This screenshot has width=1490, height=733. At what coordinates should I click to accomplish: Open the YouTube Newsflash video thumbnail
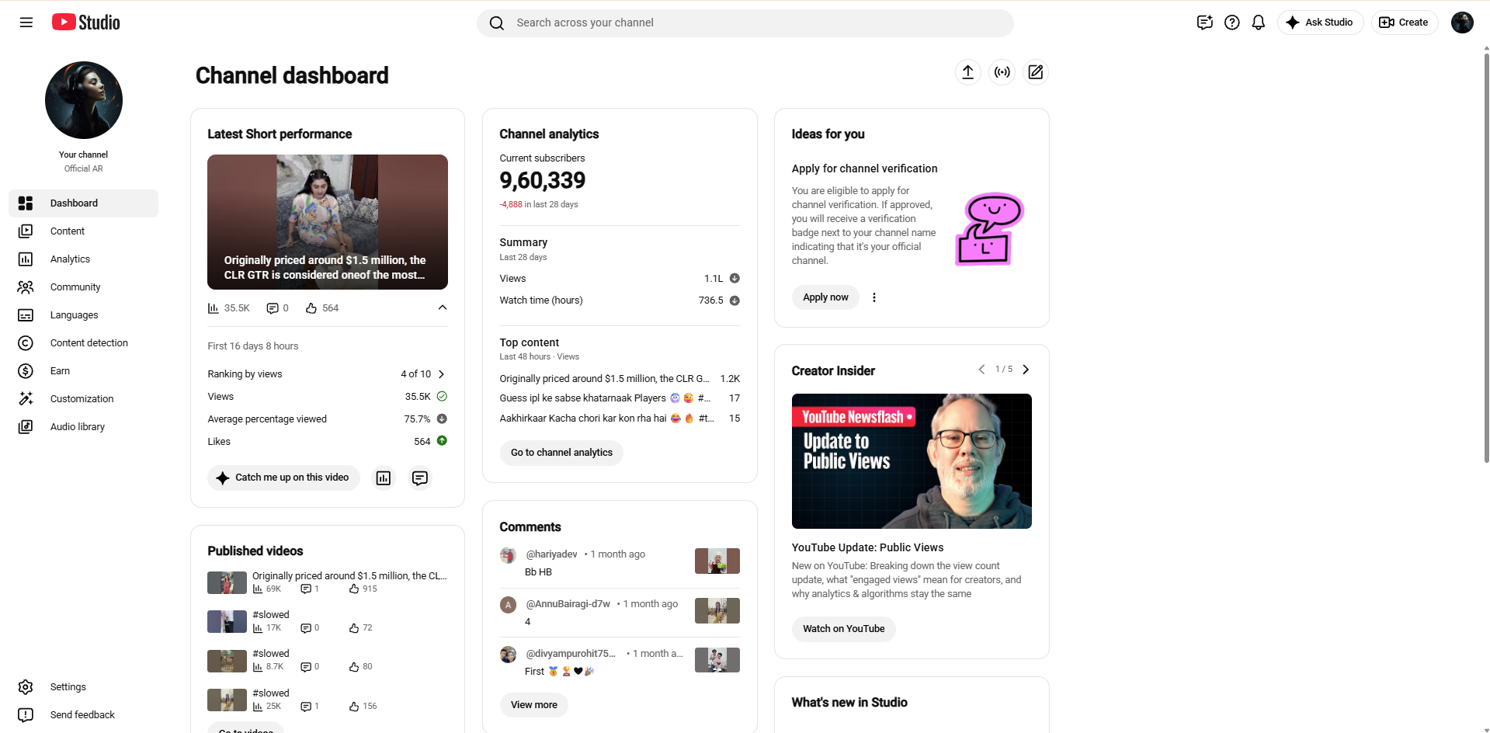pos(912,461)
